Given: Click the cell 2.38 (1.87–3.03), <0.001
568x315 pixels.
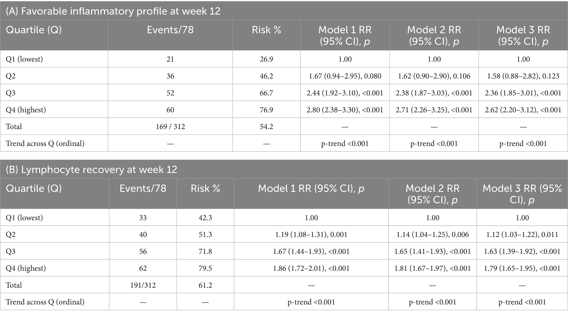Looking at the screenshot, I should pyautogui.click(x=434, y=93).
